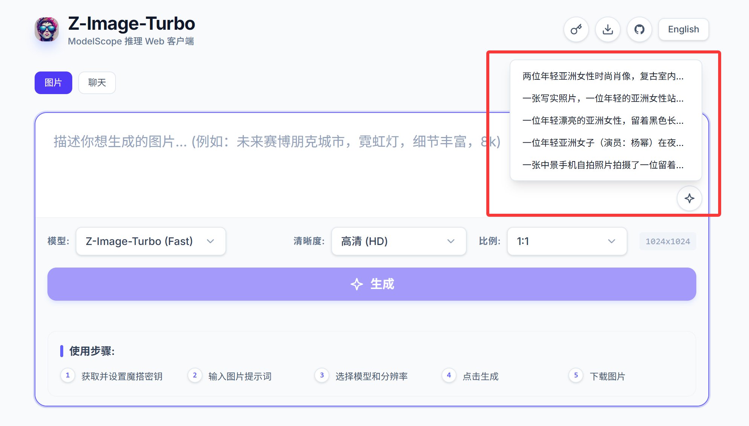Image resolution: width=749 pixels, height=426 pixels.
Task: Click step 1 circle 获取并设置魔搭密钥
Action: (68, 375)
